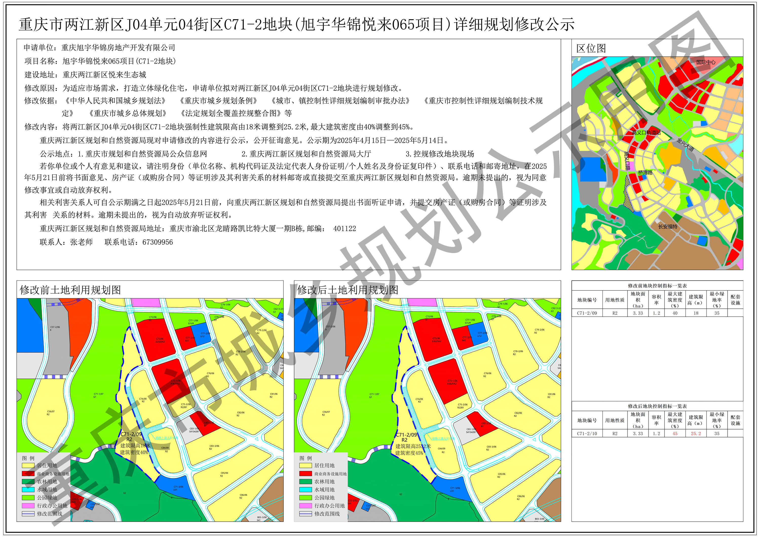Click 建筑限高25.2米 annotation on the after-change map
Viewport: 760px width, 537px height.
pos(413,446)
